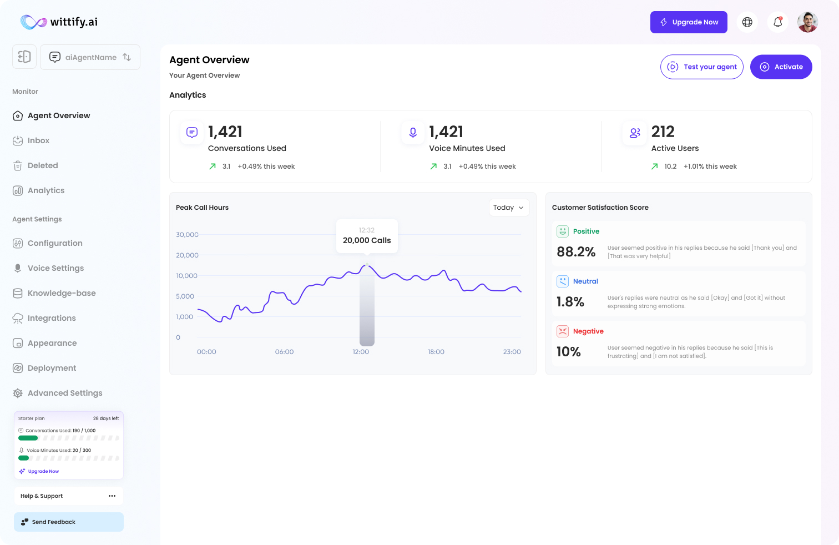The width and height of the screenshot is (839, 545).
Task: Open Voice Settings
Action: [x=55, y=268]
